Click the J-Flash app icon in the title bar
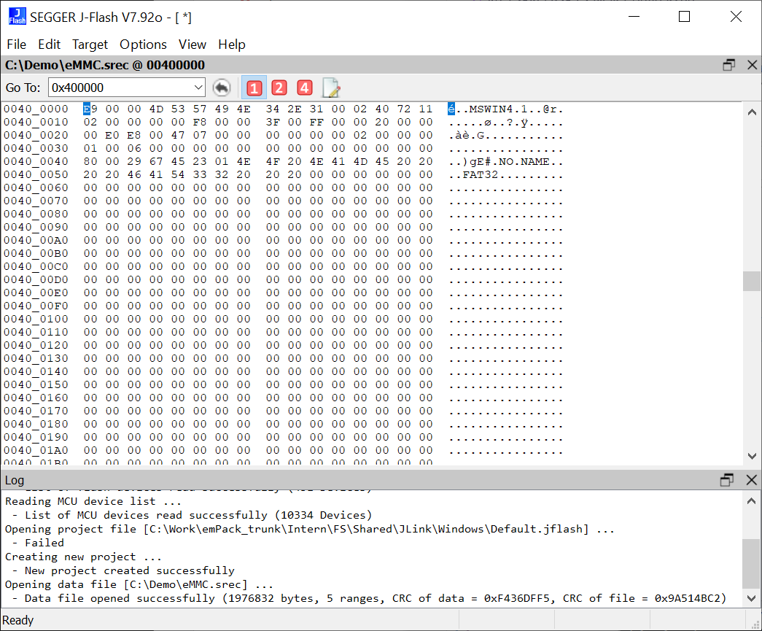 click(x=16, y=17)
